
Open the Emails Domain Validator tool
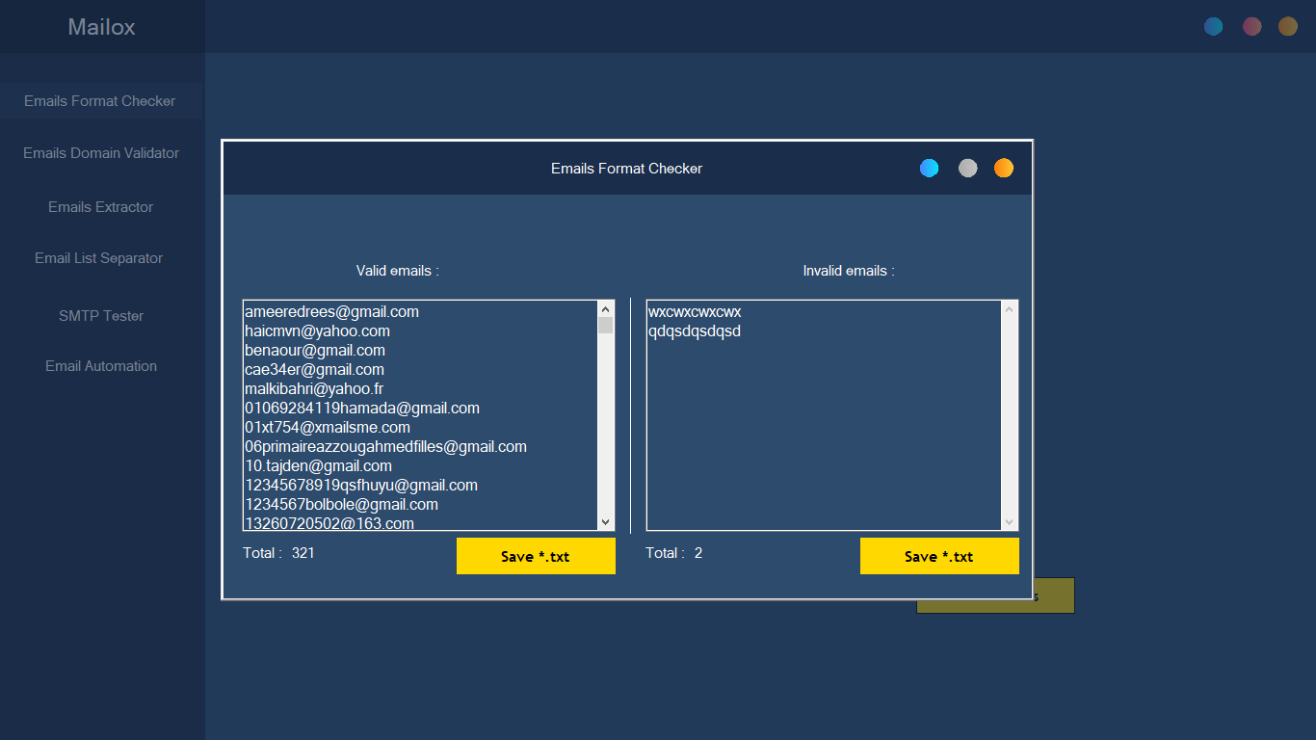pyautogui.click(x=100, y=152)
